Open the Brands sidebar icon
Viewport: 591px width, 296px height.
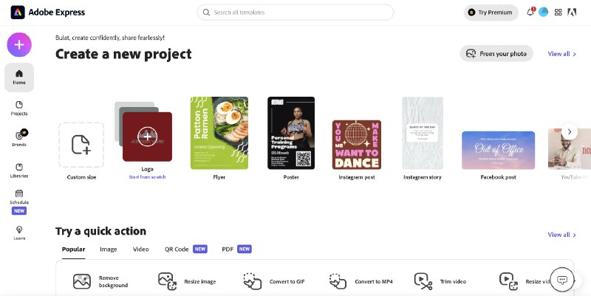(x=19, y=138)
